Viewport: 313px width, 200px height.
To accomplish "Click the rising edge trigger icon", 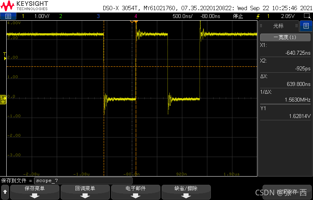I will point(258,16).
